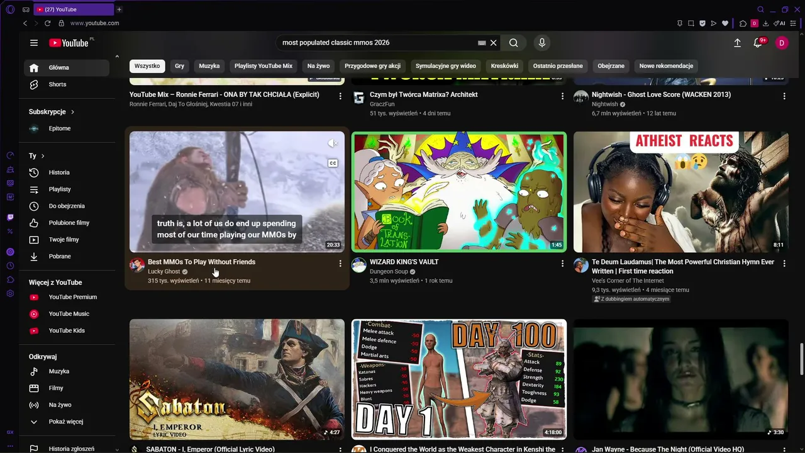Toggle captions on the MMOs video preview
Screen dimensions: 805x453
(x=333, y=164)
